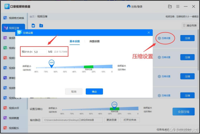This screenshot has height=134, width=200.
Task: Switch to the 高级设置 tab
Action: [x=94, y=41]
